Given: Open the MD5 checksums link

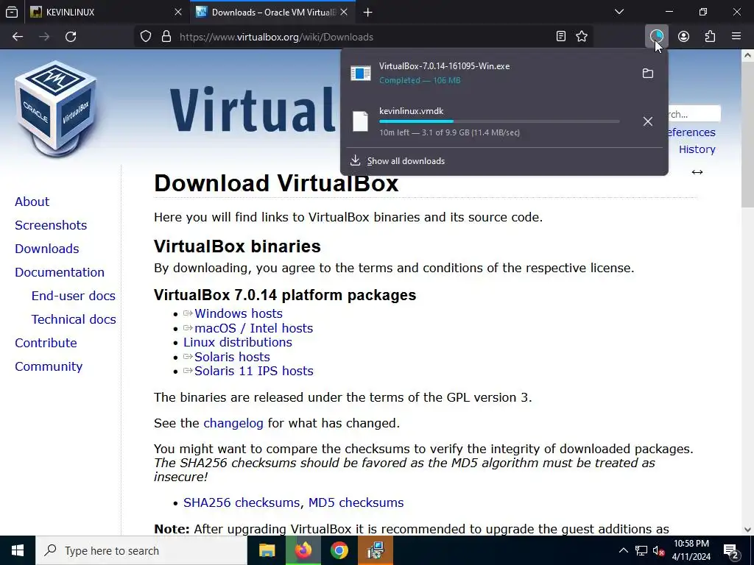Looking at the screenshot, I should 356,502.
